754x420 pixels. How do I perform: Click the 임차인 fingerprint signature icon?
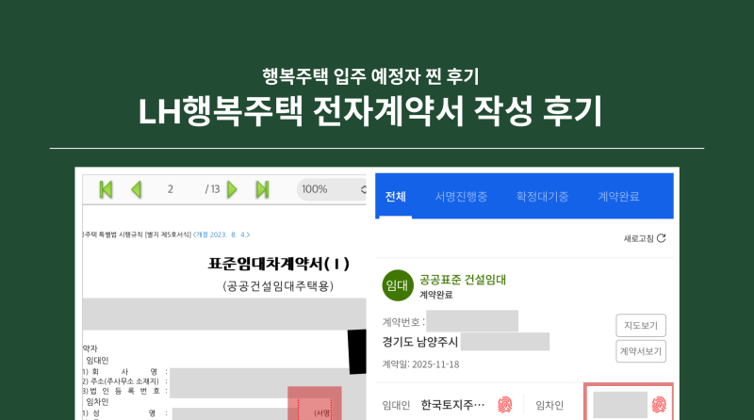[x=659, y=405]
